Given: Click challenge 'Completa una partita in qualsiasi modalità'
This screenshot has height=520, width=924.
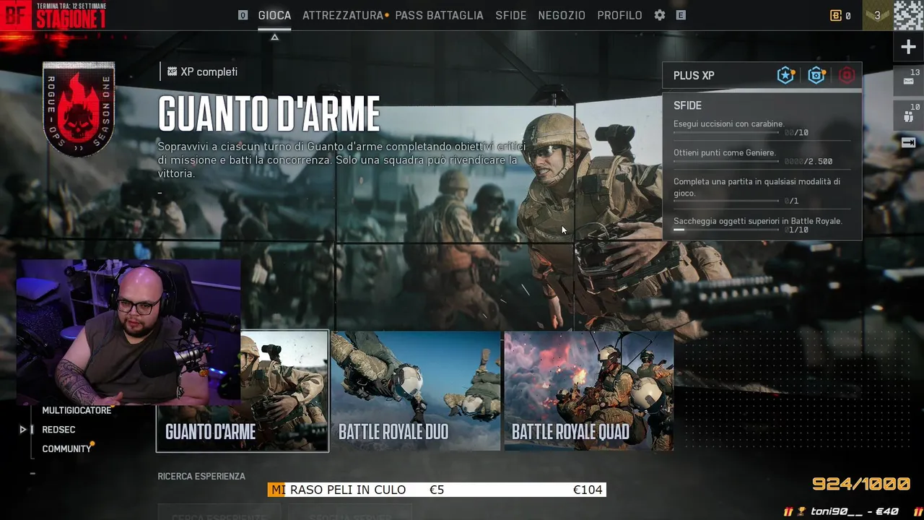Looking at the screenshot, I should point(757,187).
